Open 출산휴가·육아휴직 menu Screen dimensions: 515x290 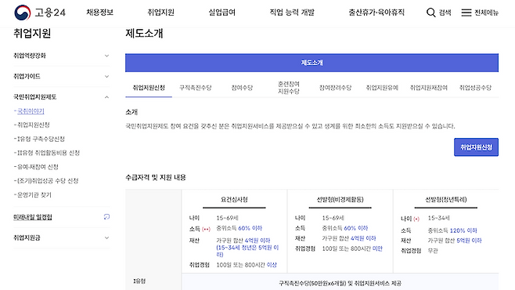coord(376,13)
